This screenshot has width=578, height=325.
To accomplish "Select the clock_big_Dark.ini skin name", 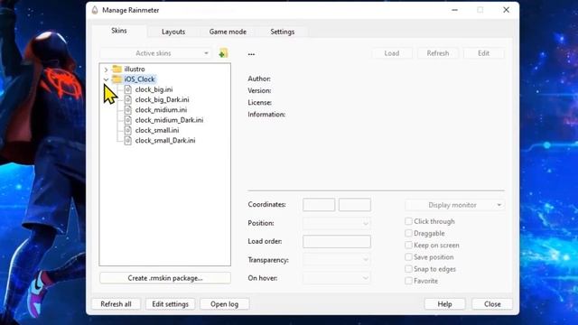I will [163, 99].
